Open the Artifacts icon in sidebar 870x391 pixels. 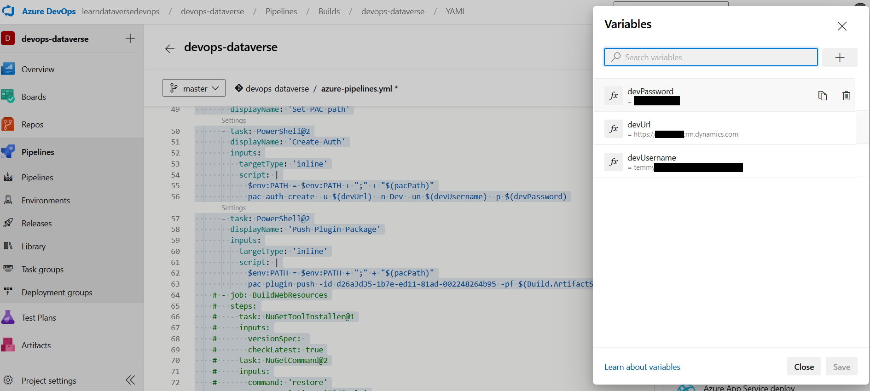(x=8, y=345)
